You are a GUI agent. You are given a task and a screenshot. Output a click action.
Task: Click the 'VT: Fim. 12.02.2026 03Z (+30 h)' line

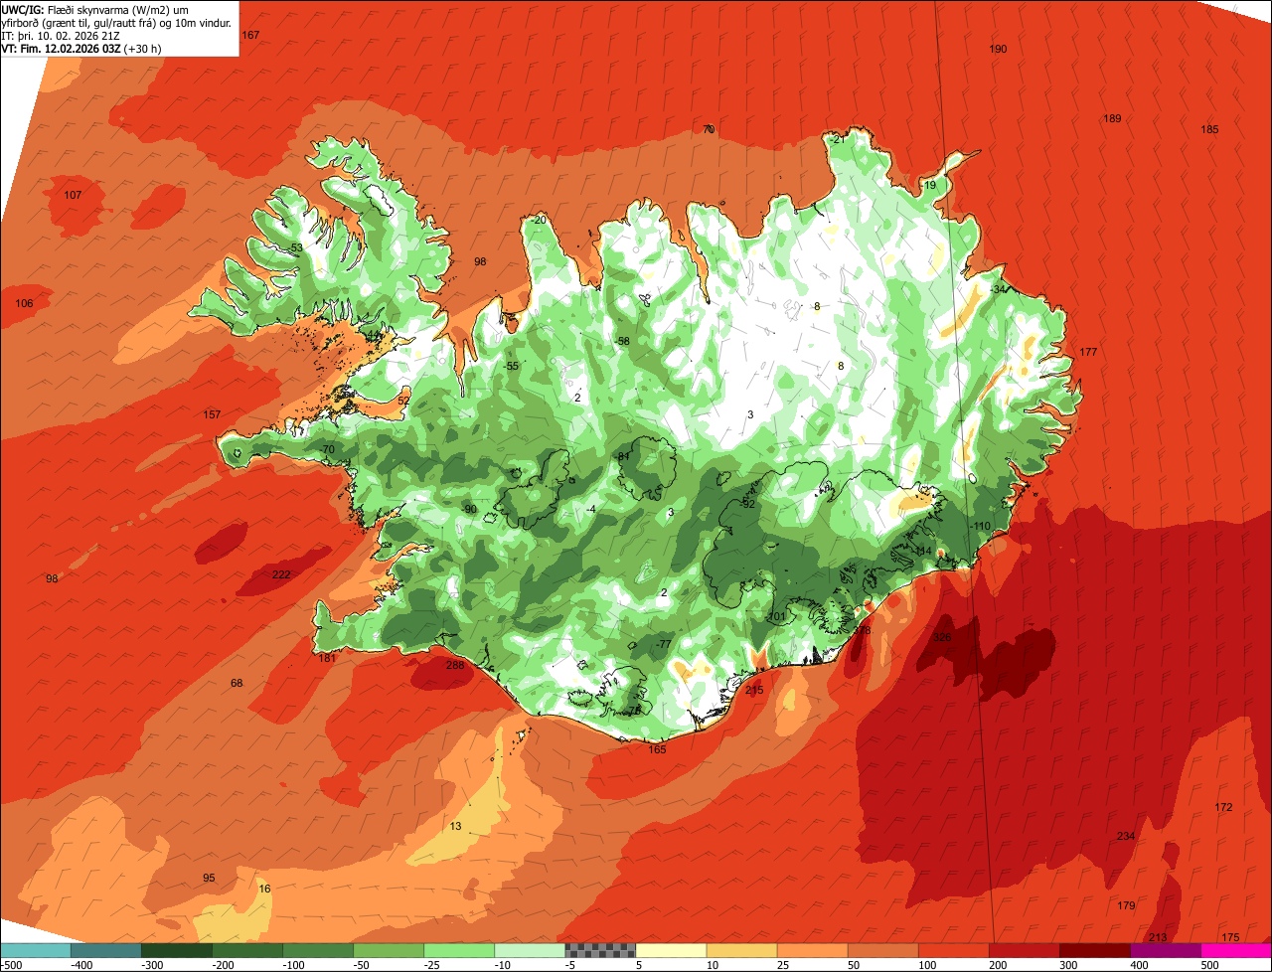point(81,49)
